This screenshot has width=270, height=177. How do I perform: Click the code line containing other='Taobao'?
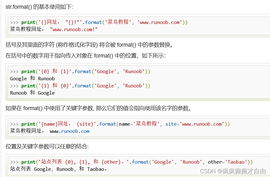coord(131,162)
